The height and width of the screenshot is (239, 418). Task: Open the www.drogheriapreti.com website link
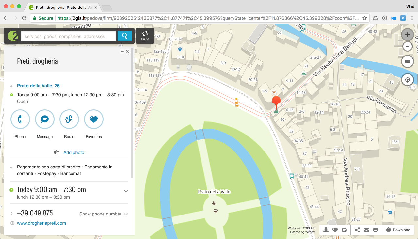coord(42,223)
